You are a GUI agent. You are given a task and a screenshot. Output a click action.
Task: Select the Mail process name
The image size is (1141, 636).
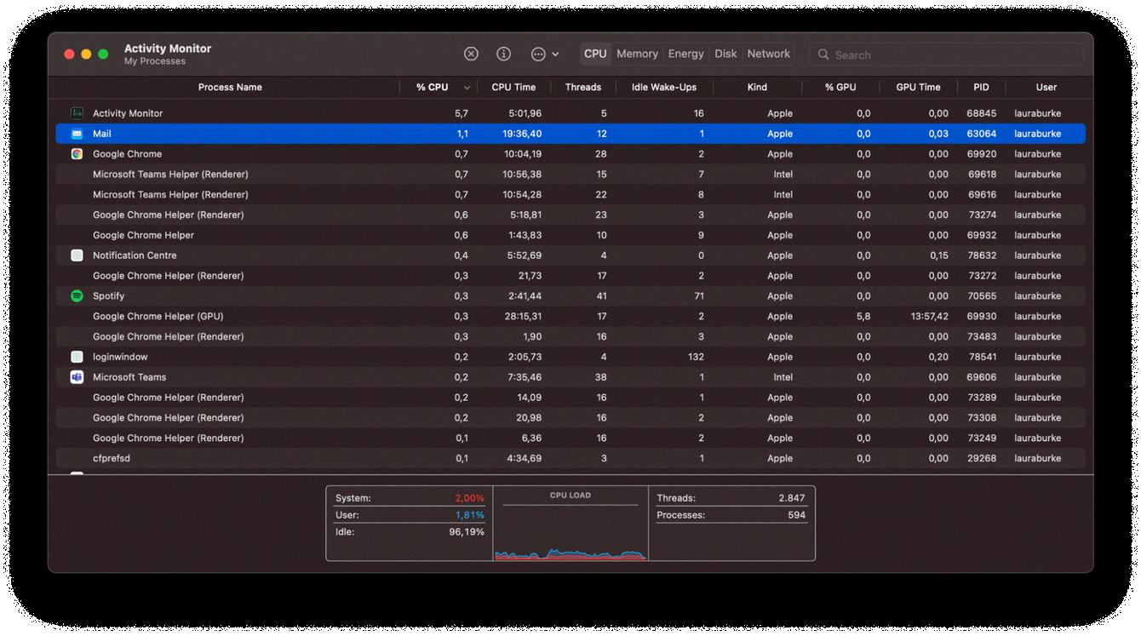[102, 134]
